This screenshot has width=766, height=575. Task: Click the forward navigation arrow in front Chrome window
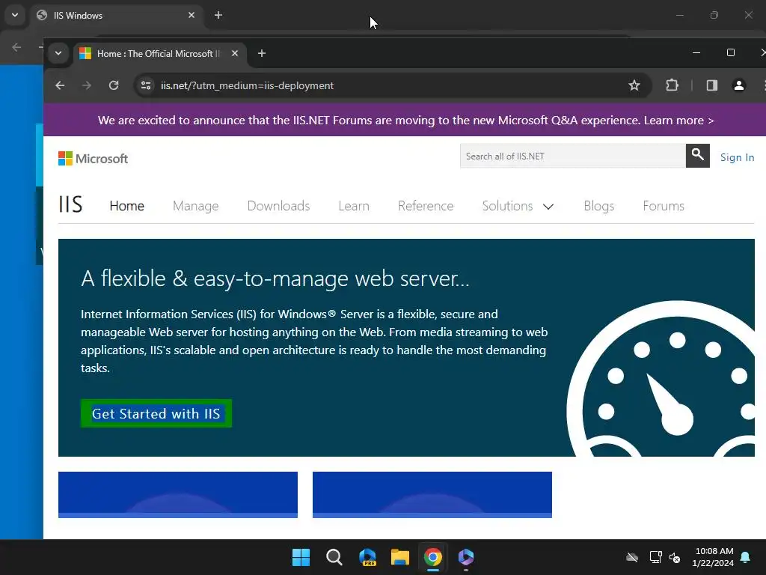[x=87, y=85]
